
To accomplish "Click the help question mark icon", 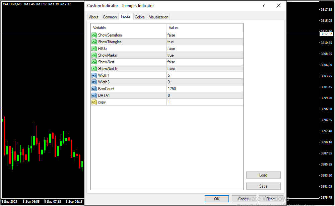I will tap(264, 6).
